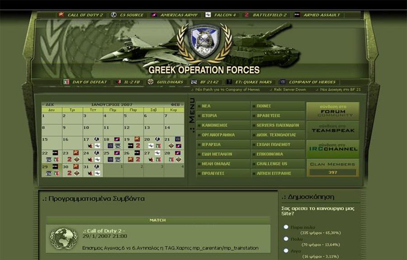Click the Call of Duty 2 star icon in the top bar

coord(61,14)
